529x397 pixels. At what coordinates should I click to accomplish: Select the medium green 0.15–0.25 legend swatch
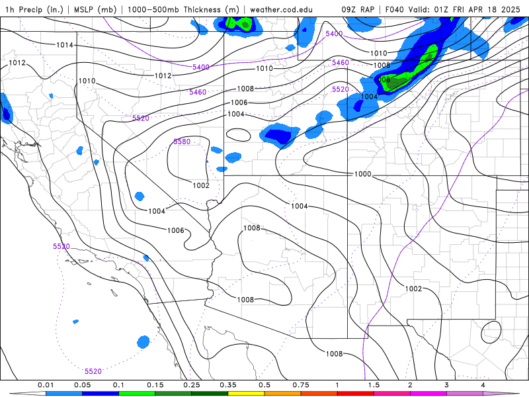coord(173,394)
